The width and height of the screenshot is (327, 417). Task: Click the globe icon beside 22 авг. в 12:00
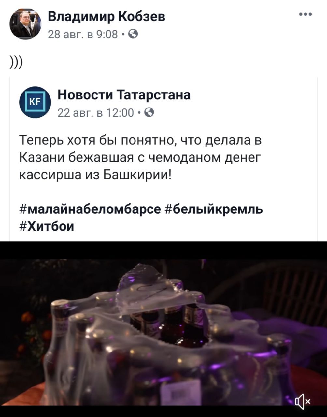coord(149,112)
